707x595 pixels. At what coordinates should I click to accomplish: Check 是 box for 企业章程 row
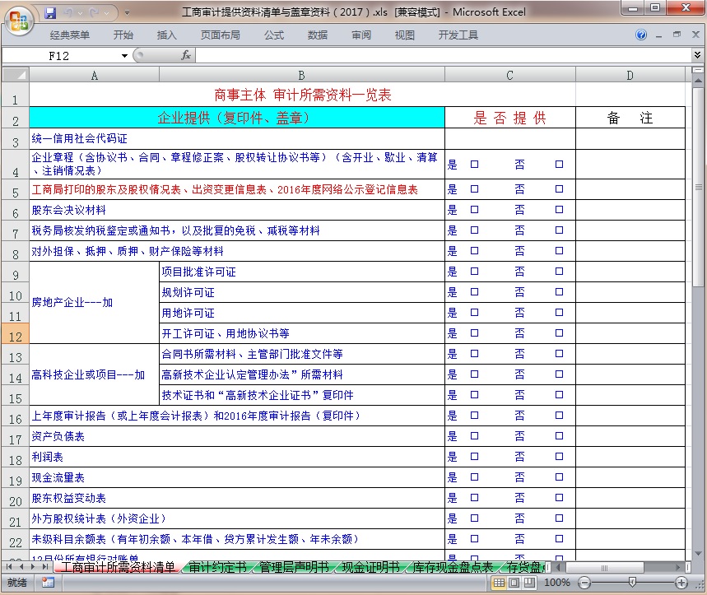(474, 164)
